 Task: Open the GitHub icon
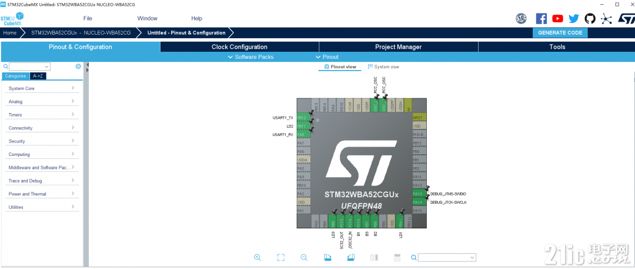[590, 18]
